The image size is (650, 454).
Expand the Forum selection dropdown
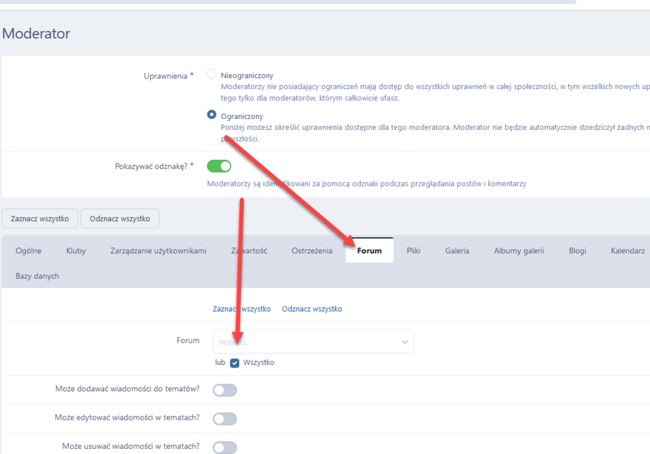313,342
